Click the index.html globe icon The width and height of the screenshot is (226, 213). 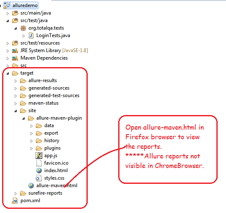(39, 170)
